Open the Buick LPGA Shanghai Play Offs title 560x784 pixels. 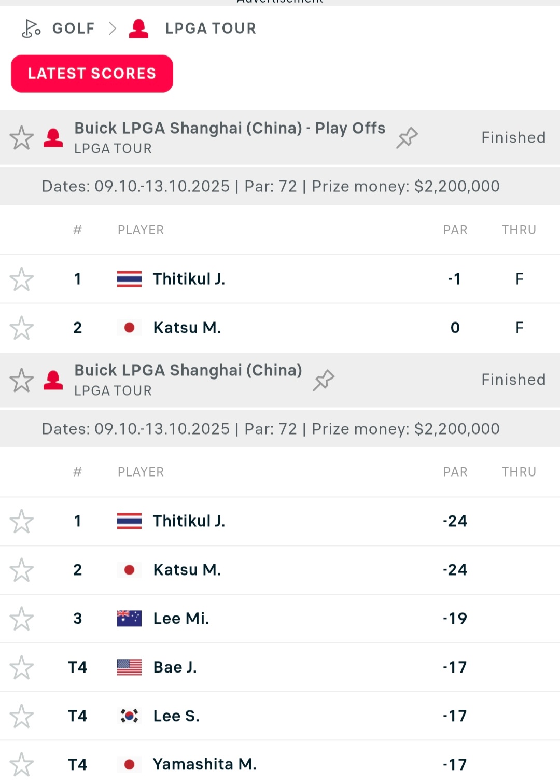click(x=230, y=128)
